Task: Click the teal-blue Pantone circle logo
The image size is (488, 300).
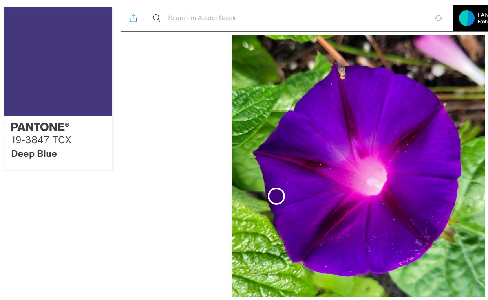Action: tap(466, 18)
